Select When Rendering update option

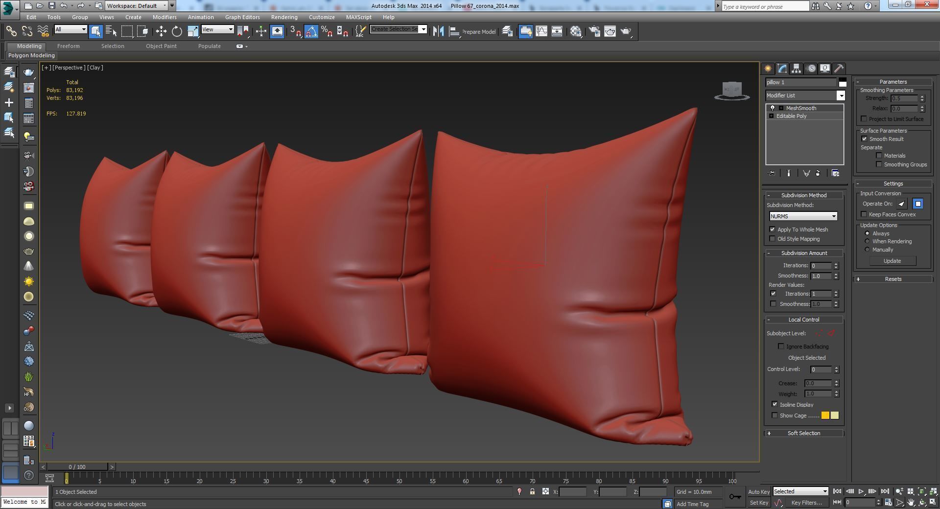867,241
